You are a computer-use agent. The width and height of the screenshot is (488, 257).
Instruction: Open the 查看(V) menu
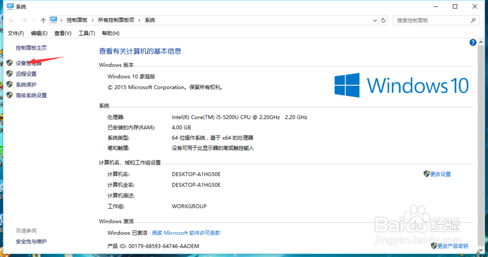(62, 33)
